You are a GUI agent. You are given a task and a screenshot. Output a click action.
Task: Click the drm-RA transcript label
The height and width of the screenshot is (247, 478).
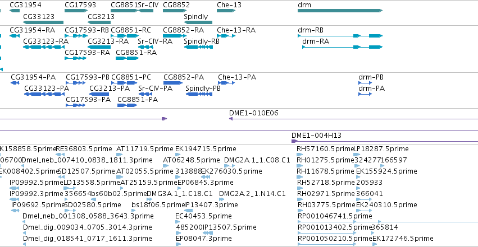click(x=316, y=41)
